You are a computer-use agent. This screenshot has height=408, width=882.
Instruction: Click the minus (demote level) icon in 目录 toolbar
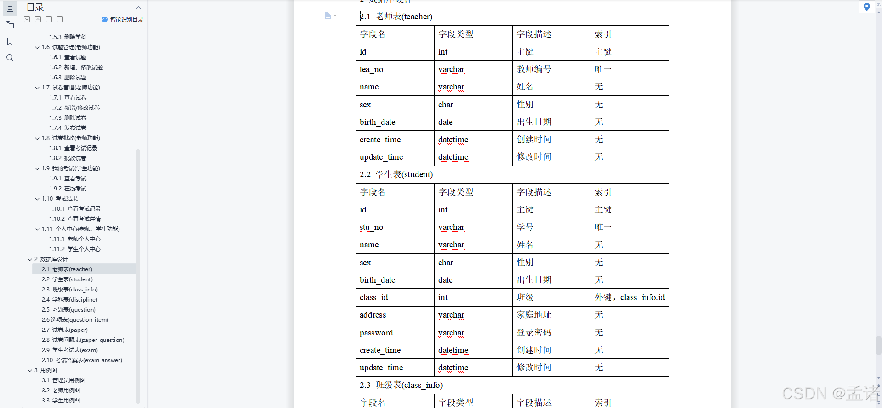(60, 19)
